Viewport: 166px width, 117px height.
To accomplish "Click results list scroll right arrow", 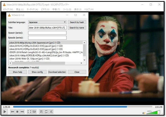I will point(81,63).
